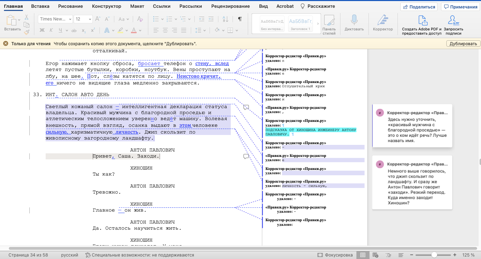
Task: Apply superscript x² formatting
Action: tap(93, 30)
